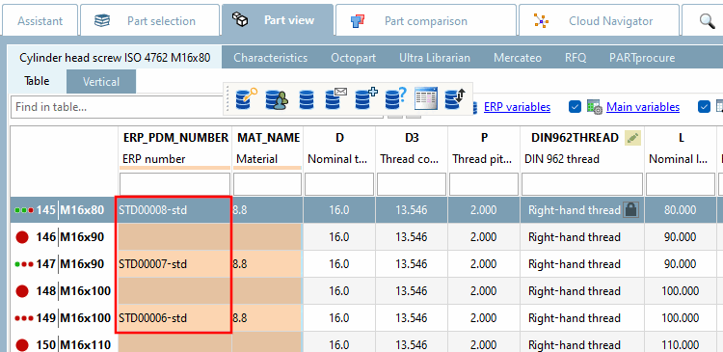Click the database with question mark icon

point(396,98)
